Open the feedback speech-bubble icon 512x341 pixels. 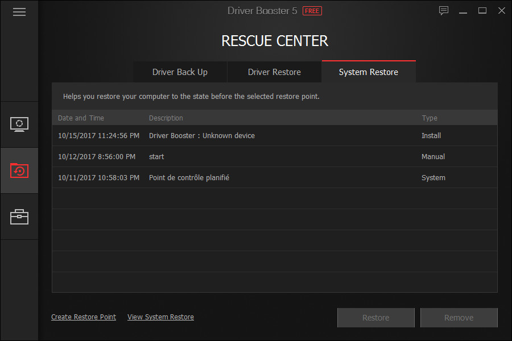(x=443, y=10)
